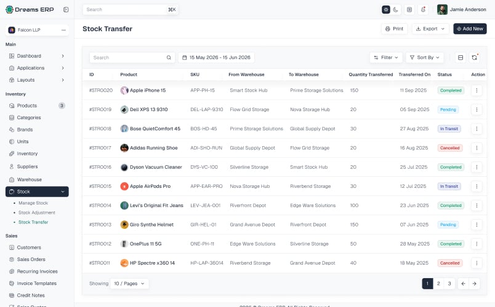Expand the Filter dropdown
Image resolution: width=495 pixels, height=307 pixels.
click(x=386, y=57)
